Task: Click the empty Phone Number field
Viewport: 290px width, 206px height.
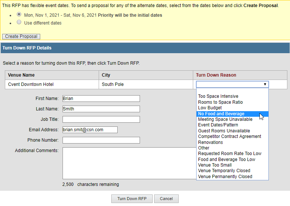Action: tap(101, 140)
